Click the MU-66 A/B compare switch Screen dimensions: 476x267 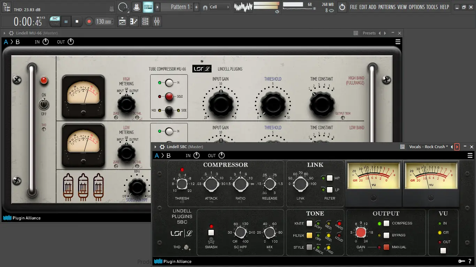[12, 42]
